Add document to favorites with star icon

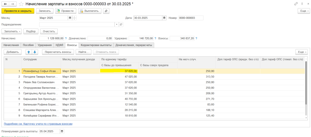[21, 4]
